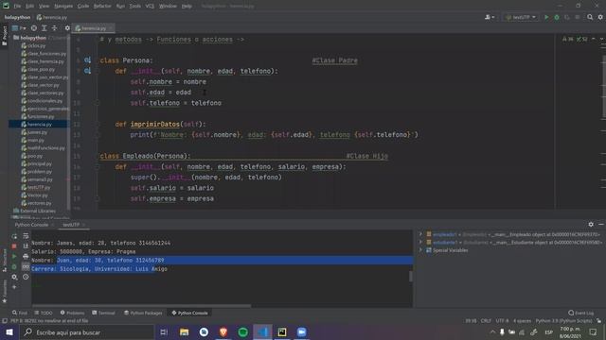Screen dimensions: 606x340
Task: Open the VCS menu
Action: click(150, 6)
